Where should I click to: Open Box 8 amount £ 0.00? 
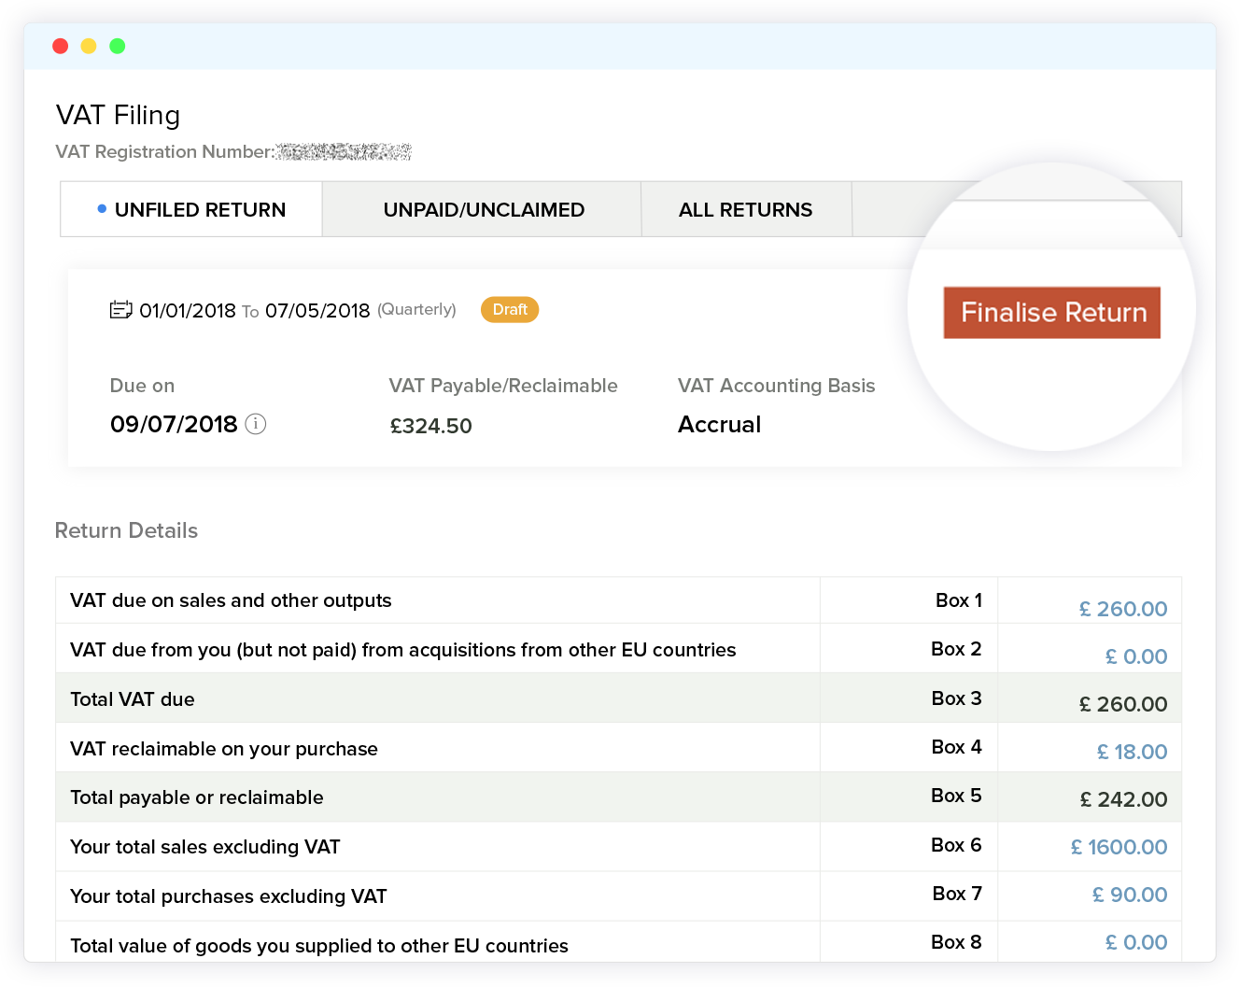click(1136, 942)
